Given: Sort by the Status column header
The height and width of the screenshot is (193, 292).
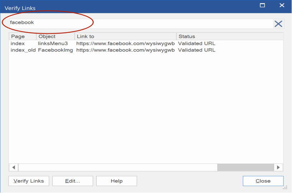Looking at the screenshot, I should (230, 36).
